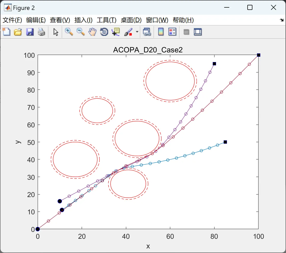Print the figure using the printer icon
This screenshot has width=286, height=253.
pyautogui.click(x=41, y=32)
